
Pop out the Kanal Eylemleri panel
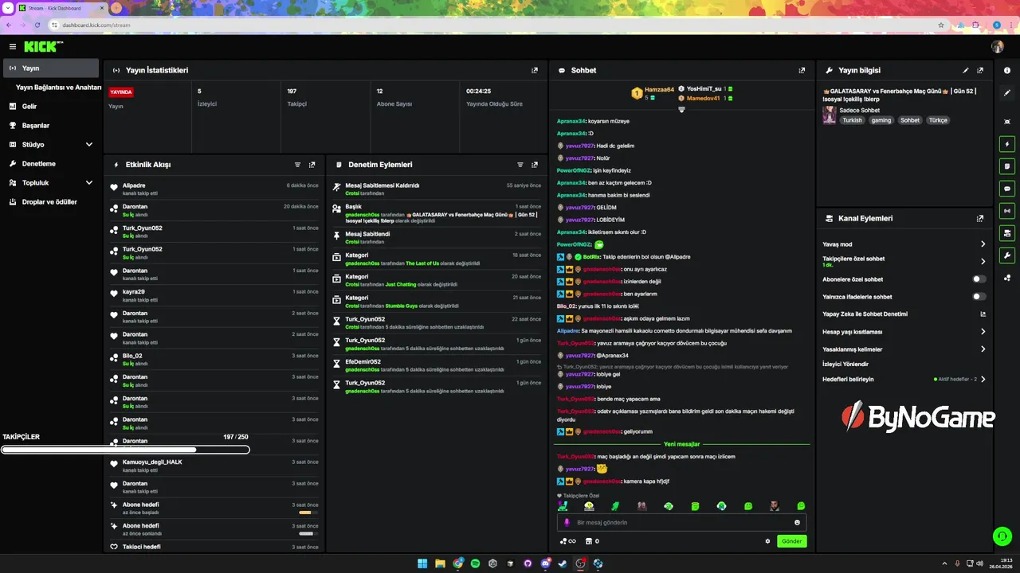click(980, 218)
